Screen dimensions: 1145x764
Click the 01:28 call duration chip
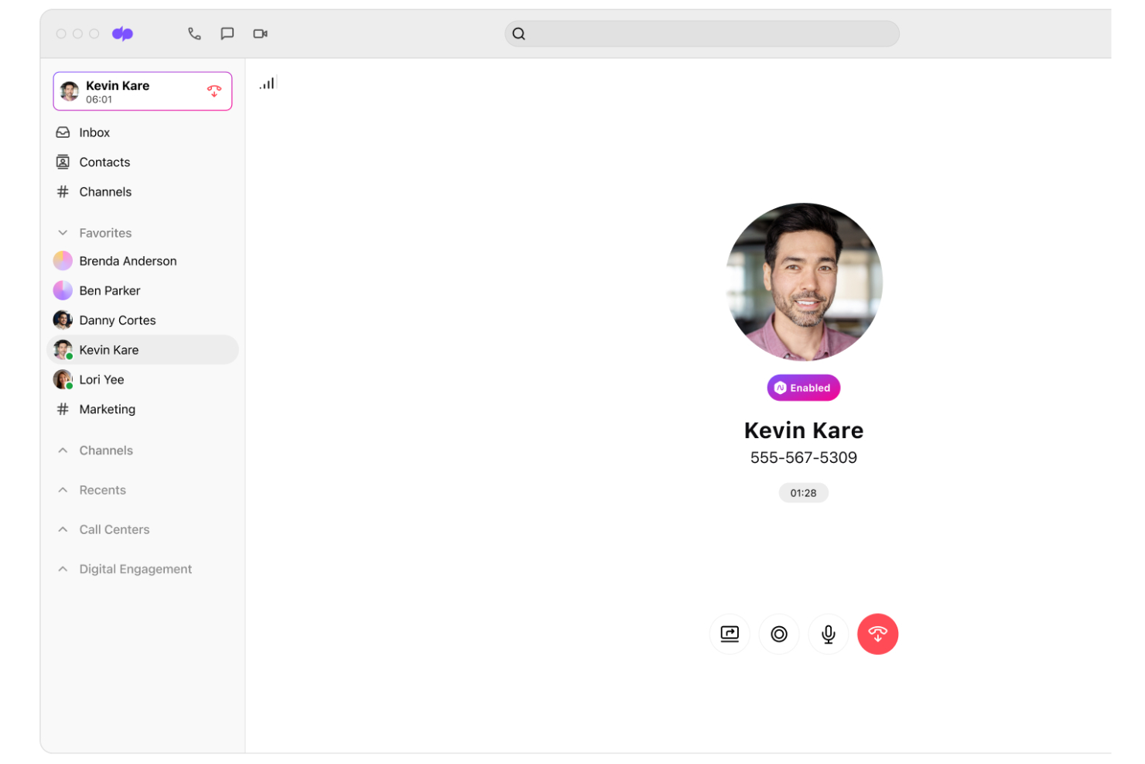click(x=803, y=492)
